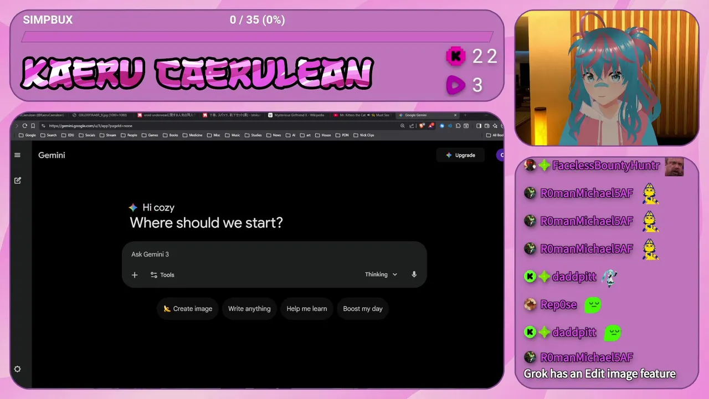Toggle the browser sidebar panel icon
Image resolution: width=709 pixels, height=399 pixels.
pyautogui.click(x=479, y=126)
